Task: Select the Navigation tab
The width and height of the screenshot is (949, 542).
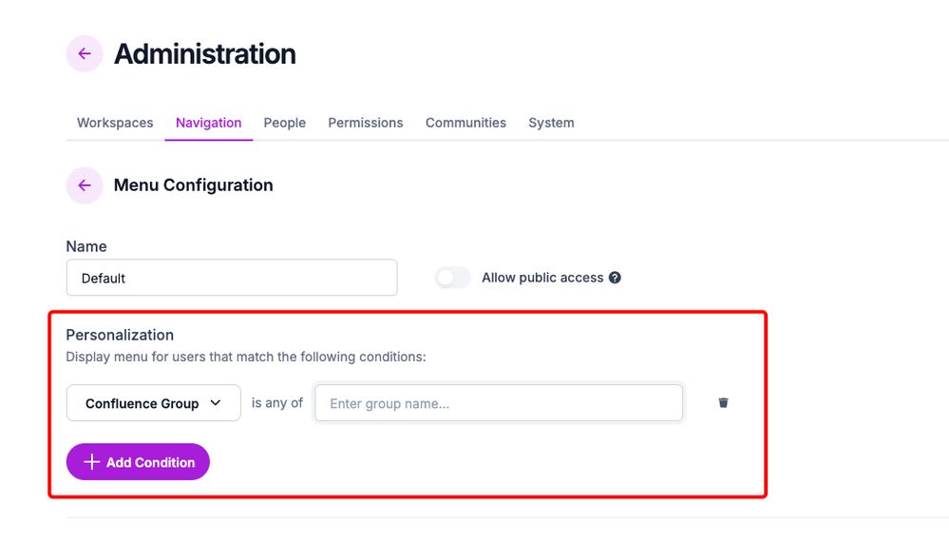Action: pyautogui.click(x=209, y=123)
